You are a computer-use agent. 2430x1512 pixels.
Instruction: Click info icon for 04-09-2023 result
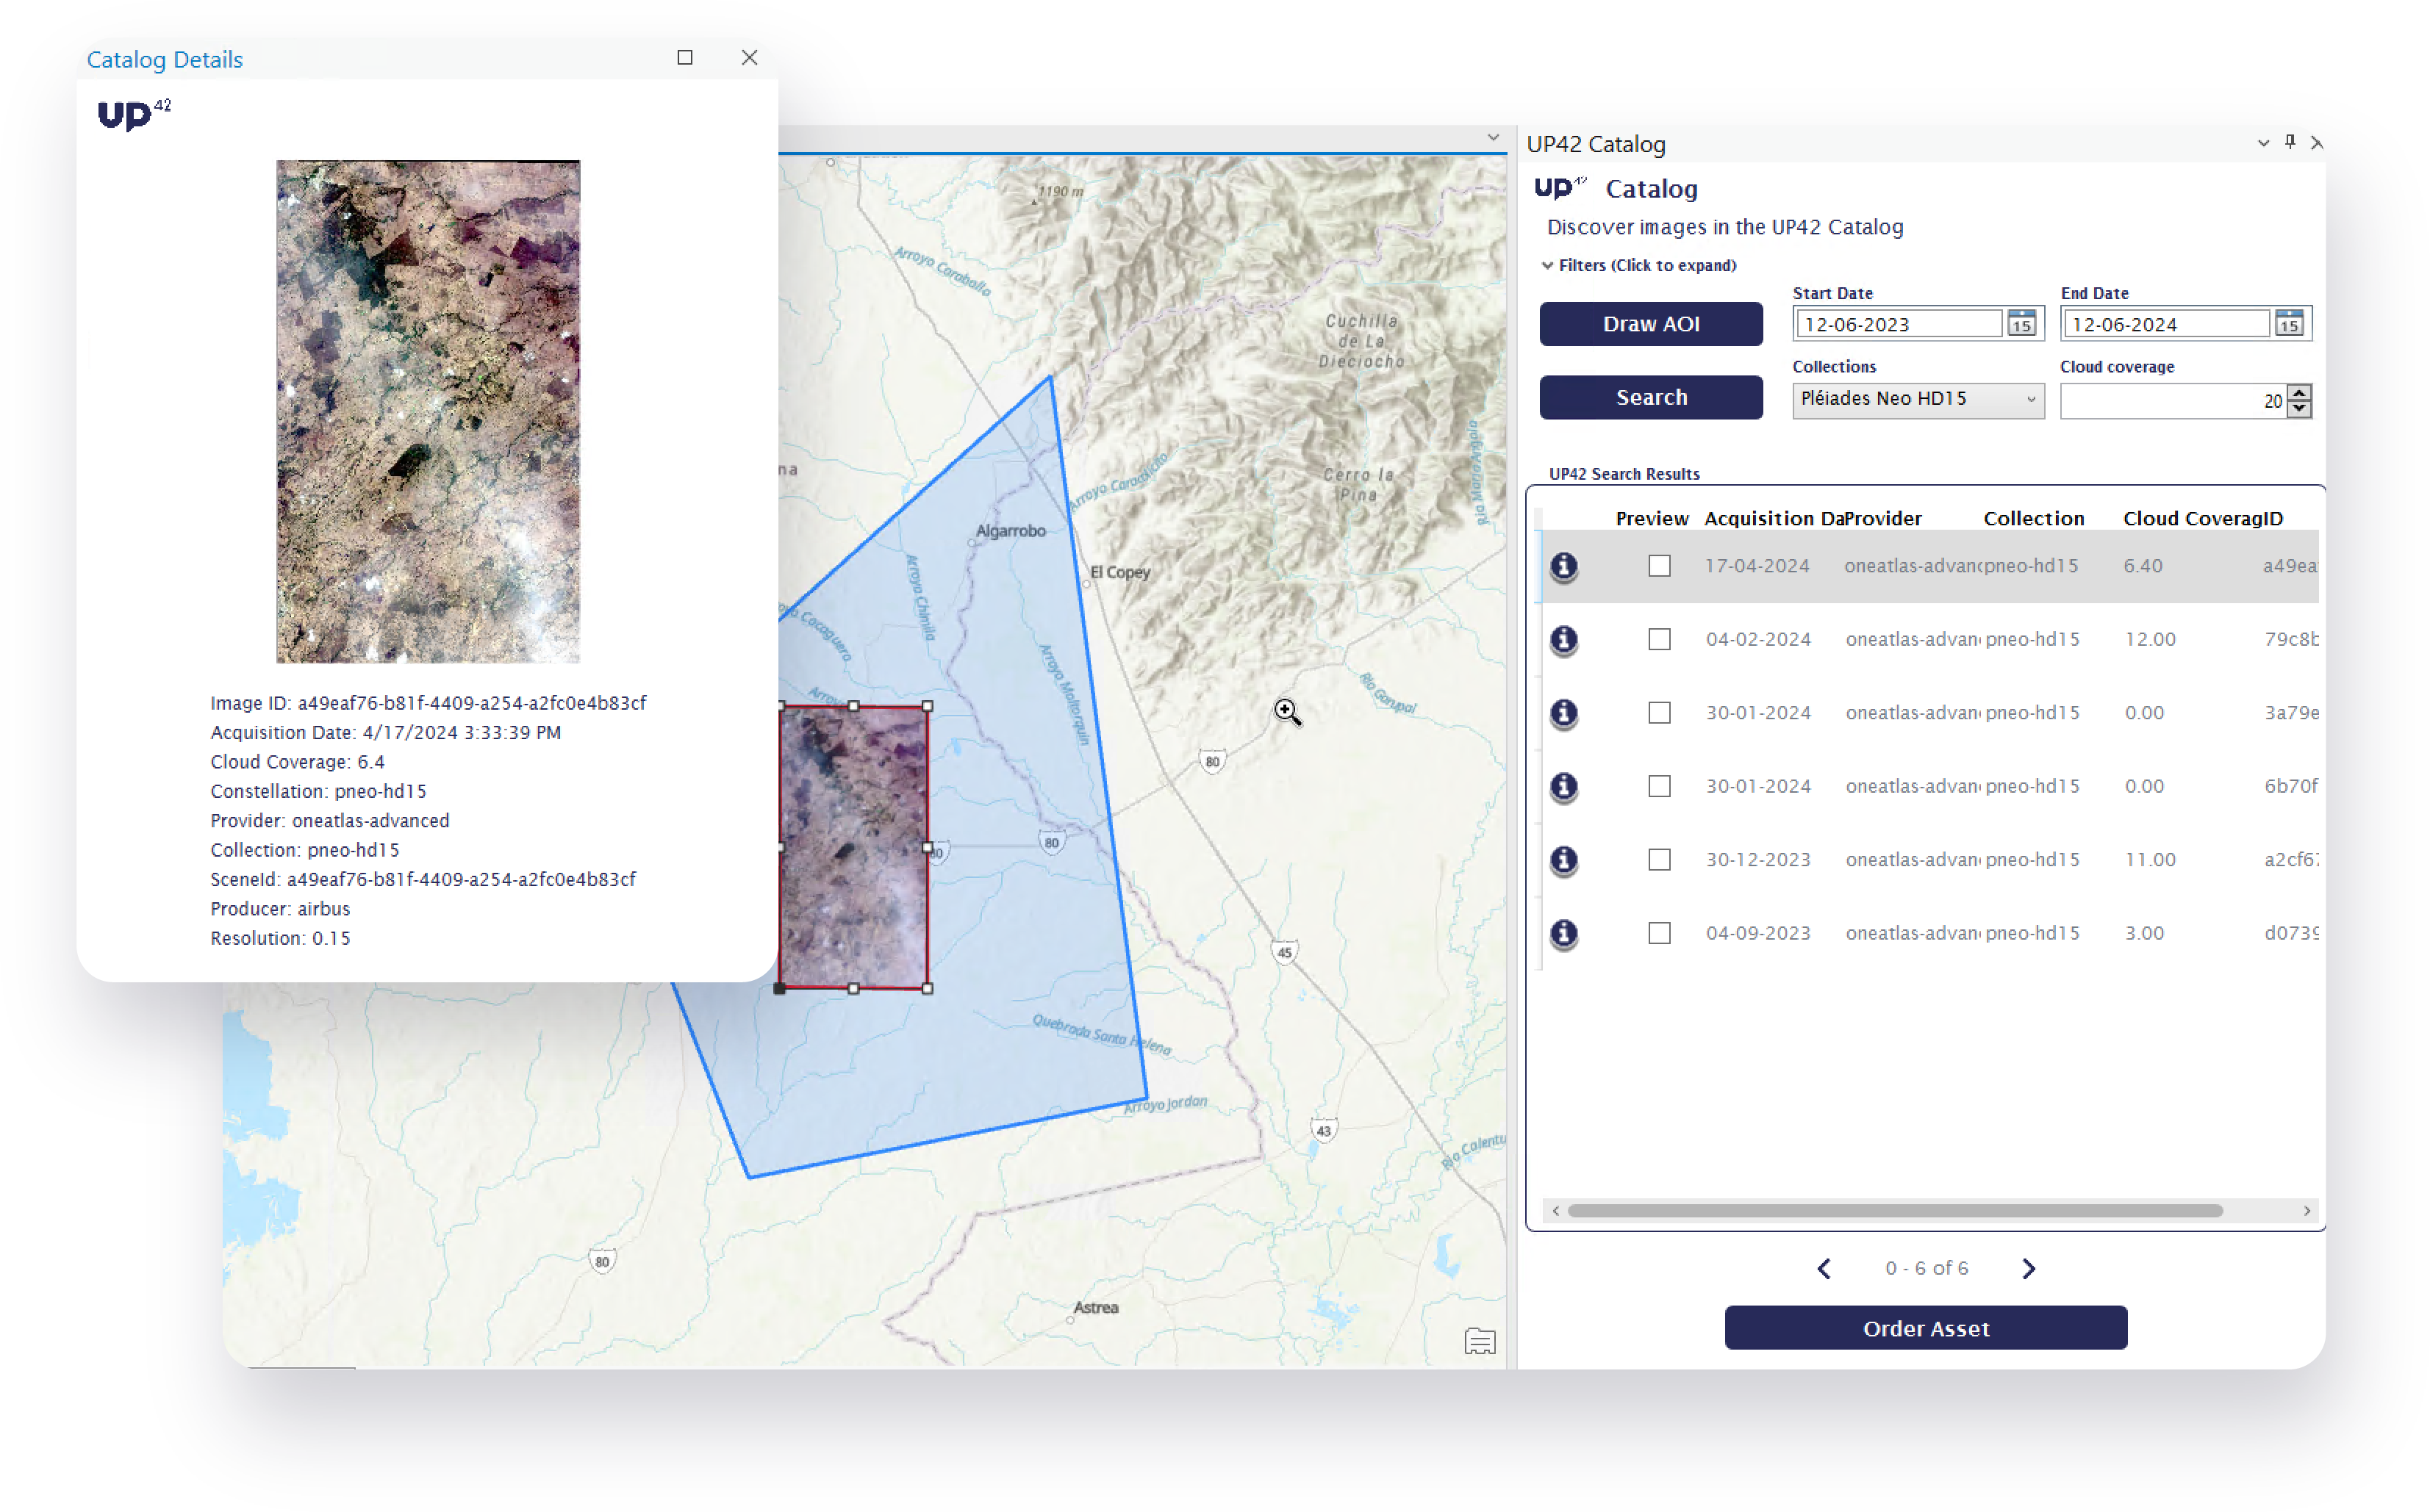(x=1563, y=933)
